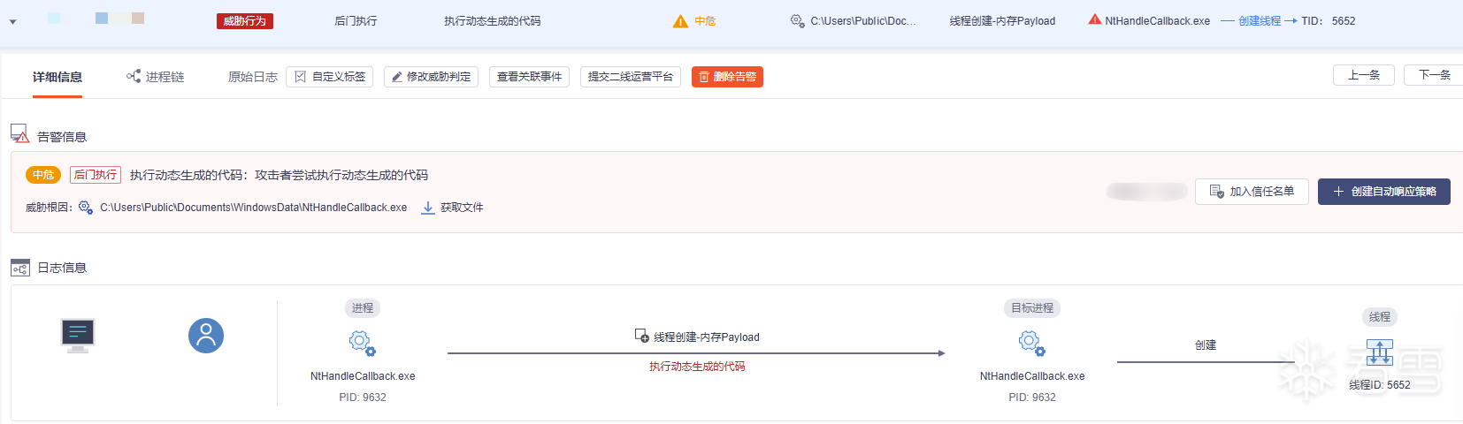This screenshot has height=424, width=1463.
Task: Collapse the alert row using the top-left arrow
Action: (x=12, y=21)
